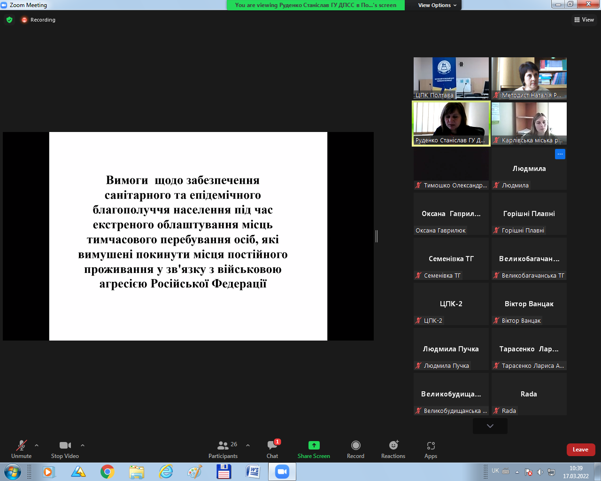The width and height of the screenshot is (601, 481).
Task: Unmute the microphone
Action: tap(21, 449)
